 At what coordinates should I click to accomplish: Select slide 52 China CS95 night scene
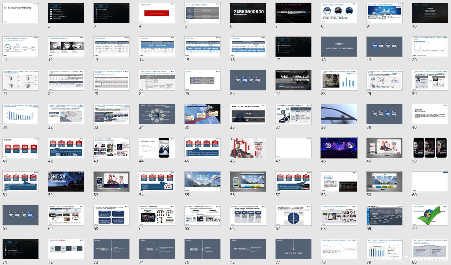66,181
